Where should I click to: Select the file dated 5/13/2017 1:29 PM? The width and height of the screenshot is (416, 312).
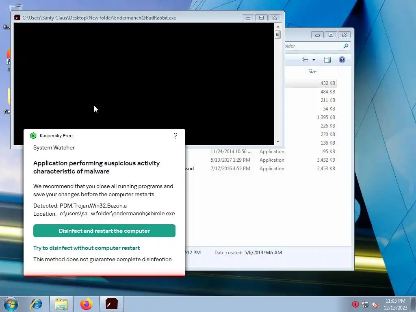point(261,160)
